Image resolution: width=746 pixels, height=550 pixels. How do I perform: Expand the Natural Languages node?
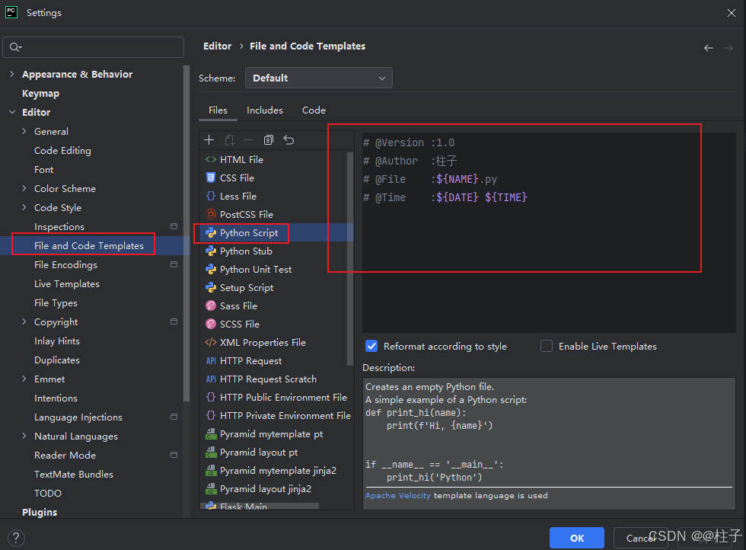pyautogui.click(x=24, y=436)
